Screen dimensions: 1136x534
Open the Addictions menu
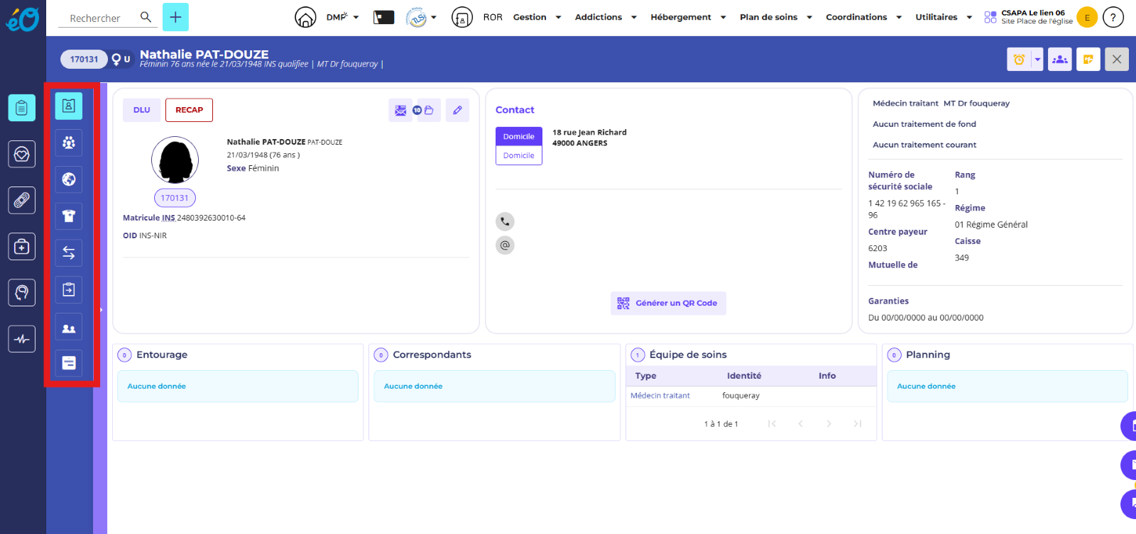pyautogui.click(x=605, y=17)
